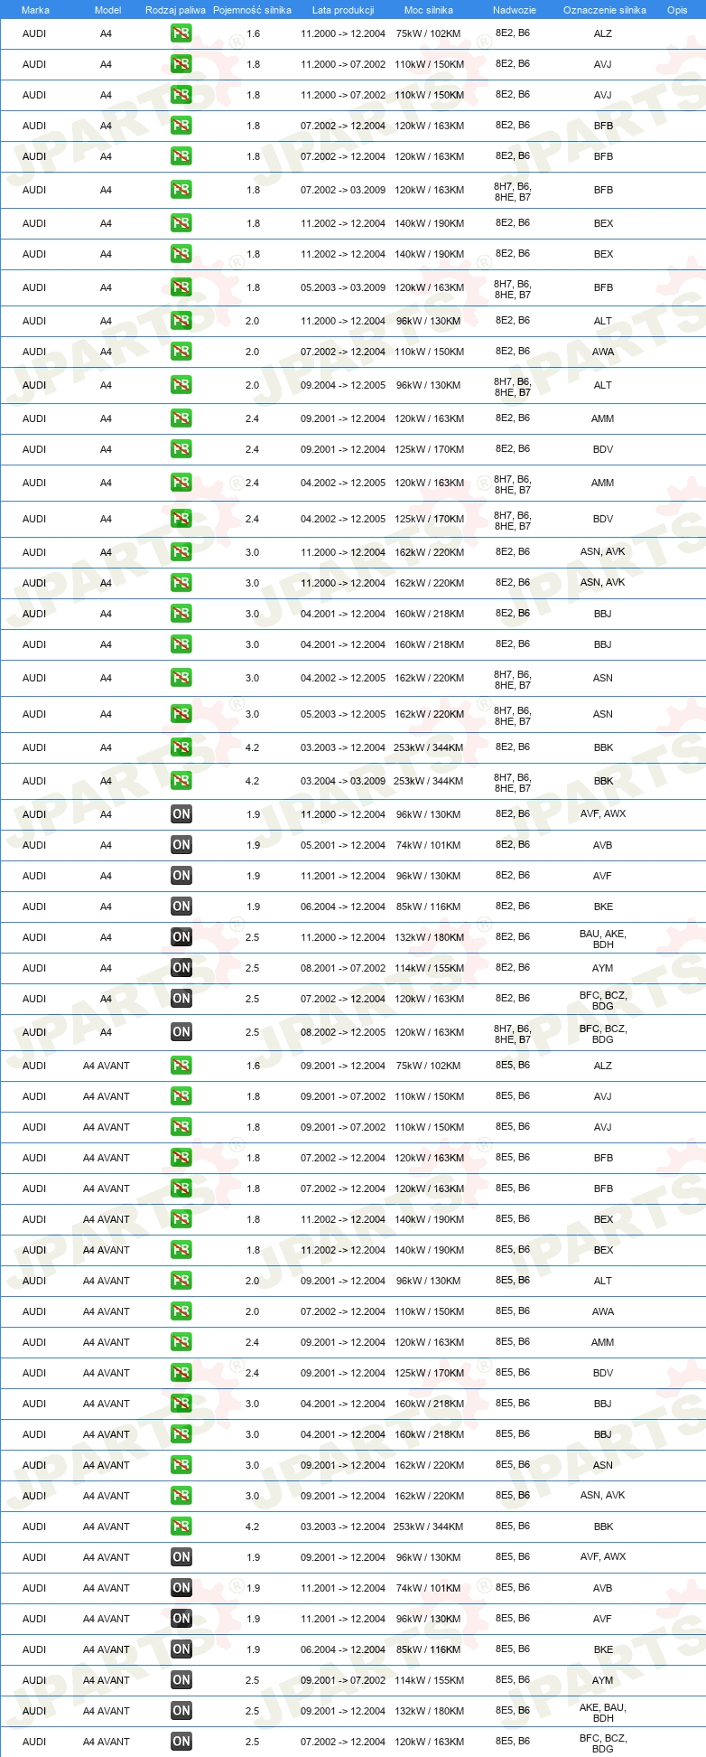Click engine code "AWA" in the A4 AVANT row

point(603,1311)
